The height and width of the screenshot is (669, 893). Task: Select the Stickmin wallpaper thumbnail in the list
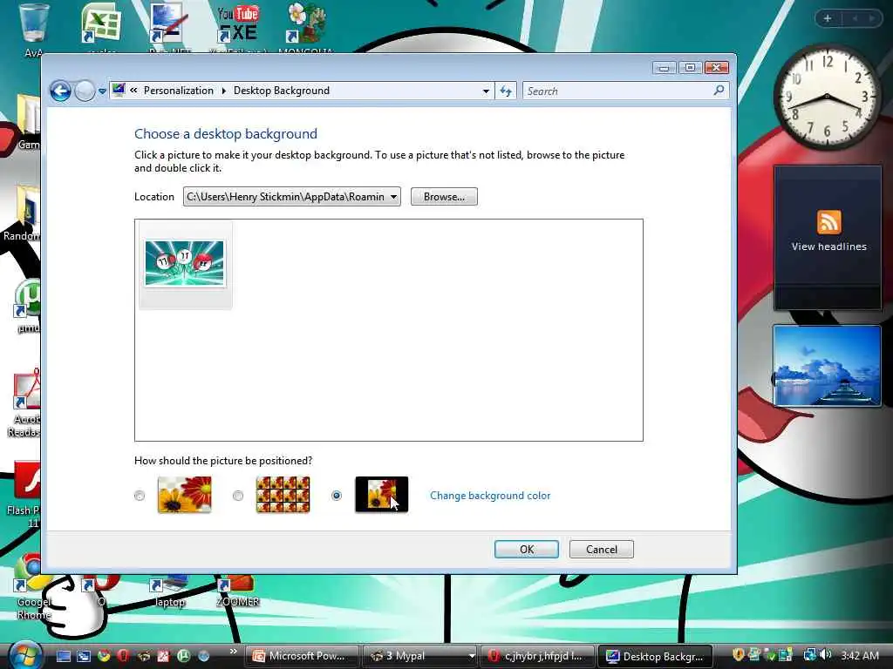point(186,263)
